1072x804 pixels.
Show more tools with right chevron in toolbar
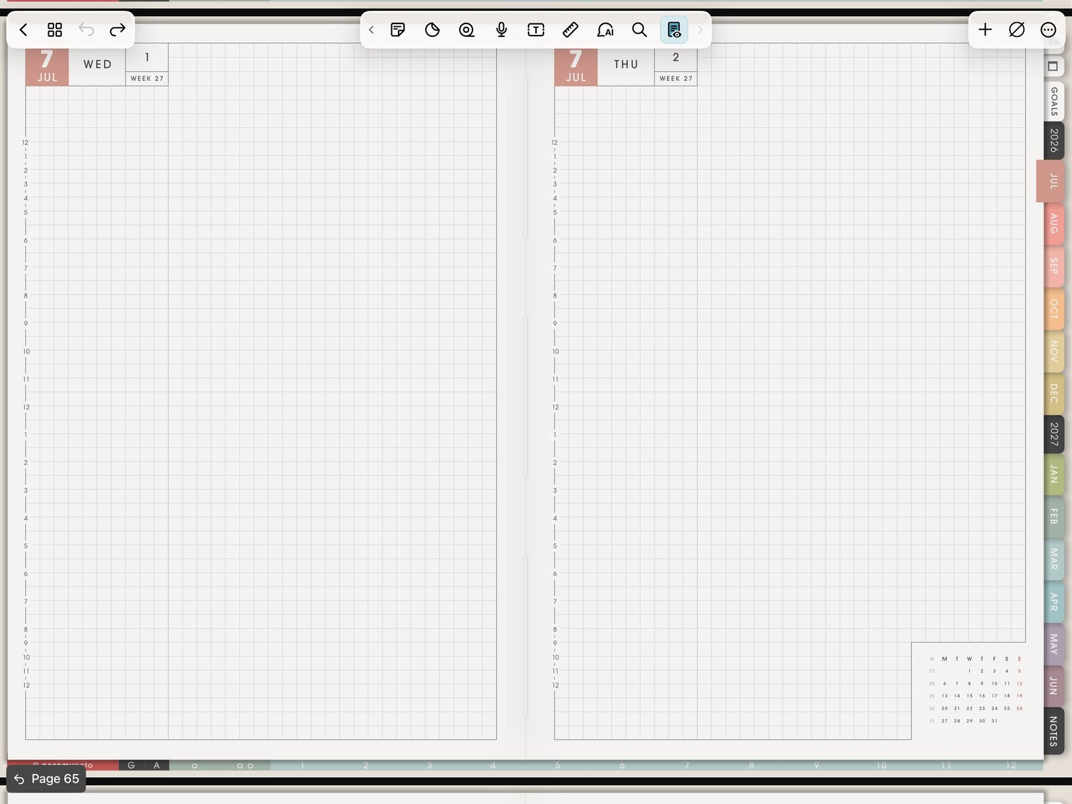tap(700, 30)
